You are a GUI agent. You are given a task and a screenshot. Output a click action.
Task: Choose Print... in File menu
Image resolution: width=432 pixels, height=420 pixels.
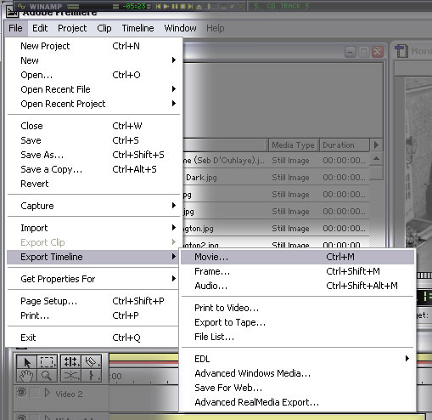coord(93,315)
